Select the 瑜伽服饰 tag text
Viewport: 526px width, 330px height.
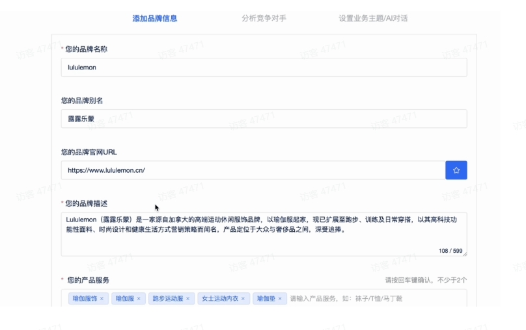85,299
